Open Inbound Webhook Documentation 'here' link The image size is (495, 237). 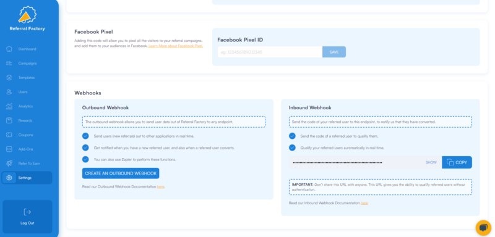point(364,203)
